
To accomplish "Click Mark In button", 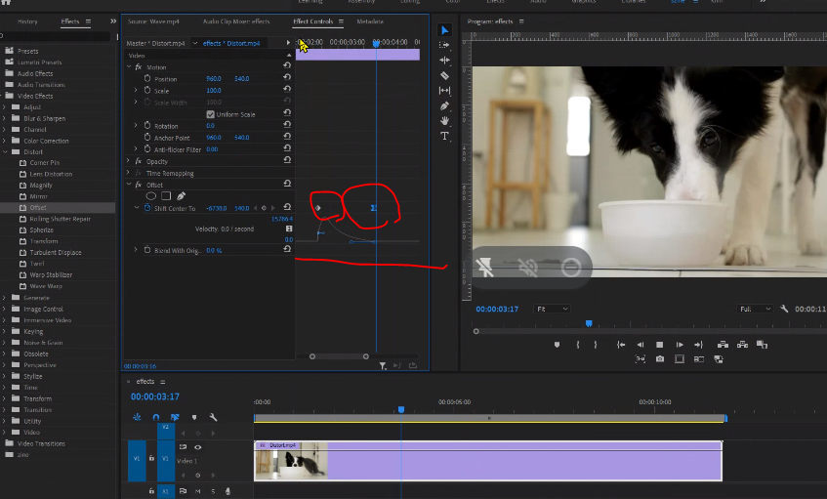I will pyautogui.click(x=578, y=345).
